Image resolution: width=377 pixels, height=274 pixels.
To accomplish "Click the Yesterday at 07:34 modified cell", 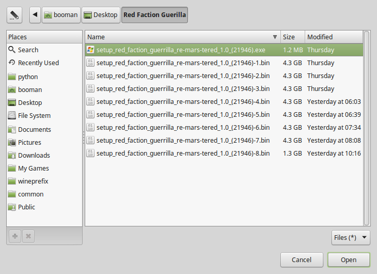I will coord(334,127).
